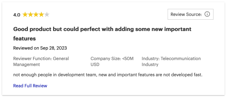Click the info icon beside Review Source
Screen dimensions: 227x97
(x=207, y=14)
